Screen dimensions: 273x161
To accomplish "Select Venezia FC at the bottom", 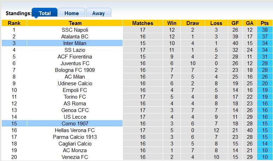I will pyautogui.click(x=75, y=157).
